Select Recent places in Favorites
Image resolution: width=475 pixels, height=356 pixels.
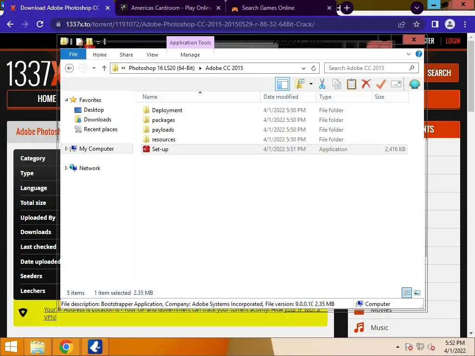coord(100,129)
